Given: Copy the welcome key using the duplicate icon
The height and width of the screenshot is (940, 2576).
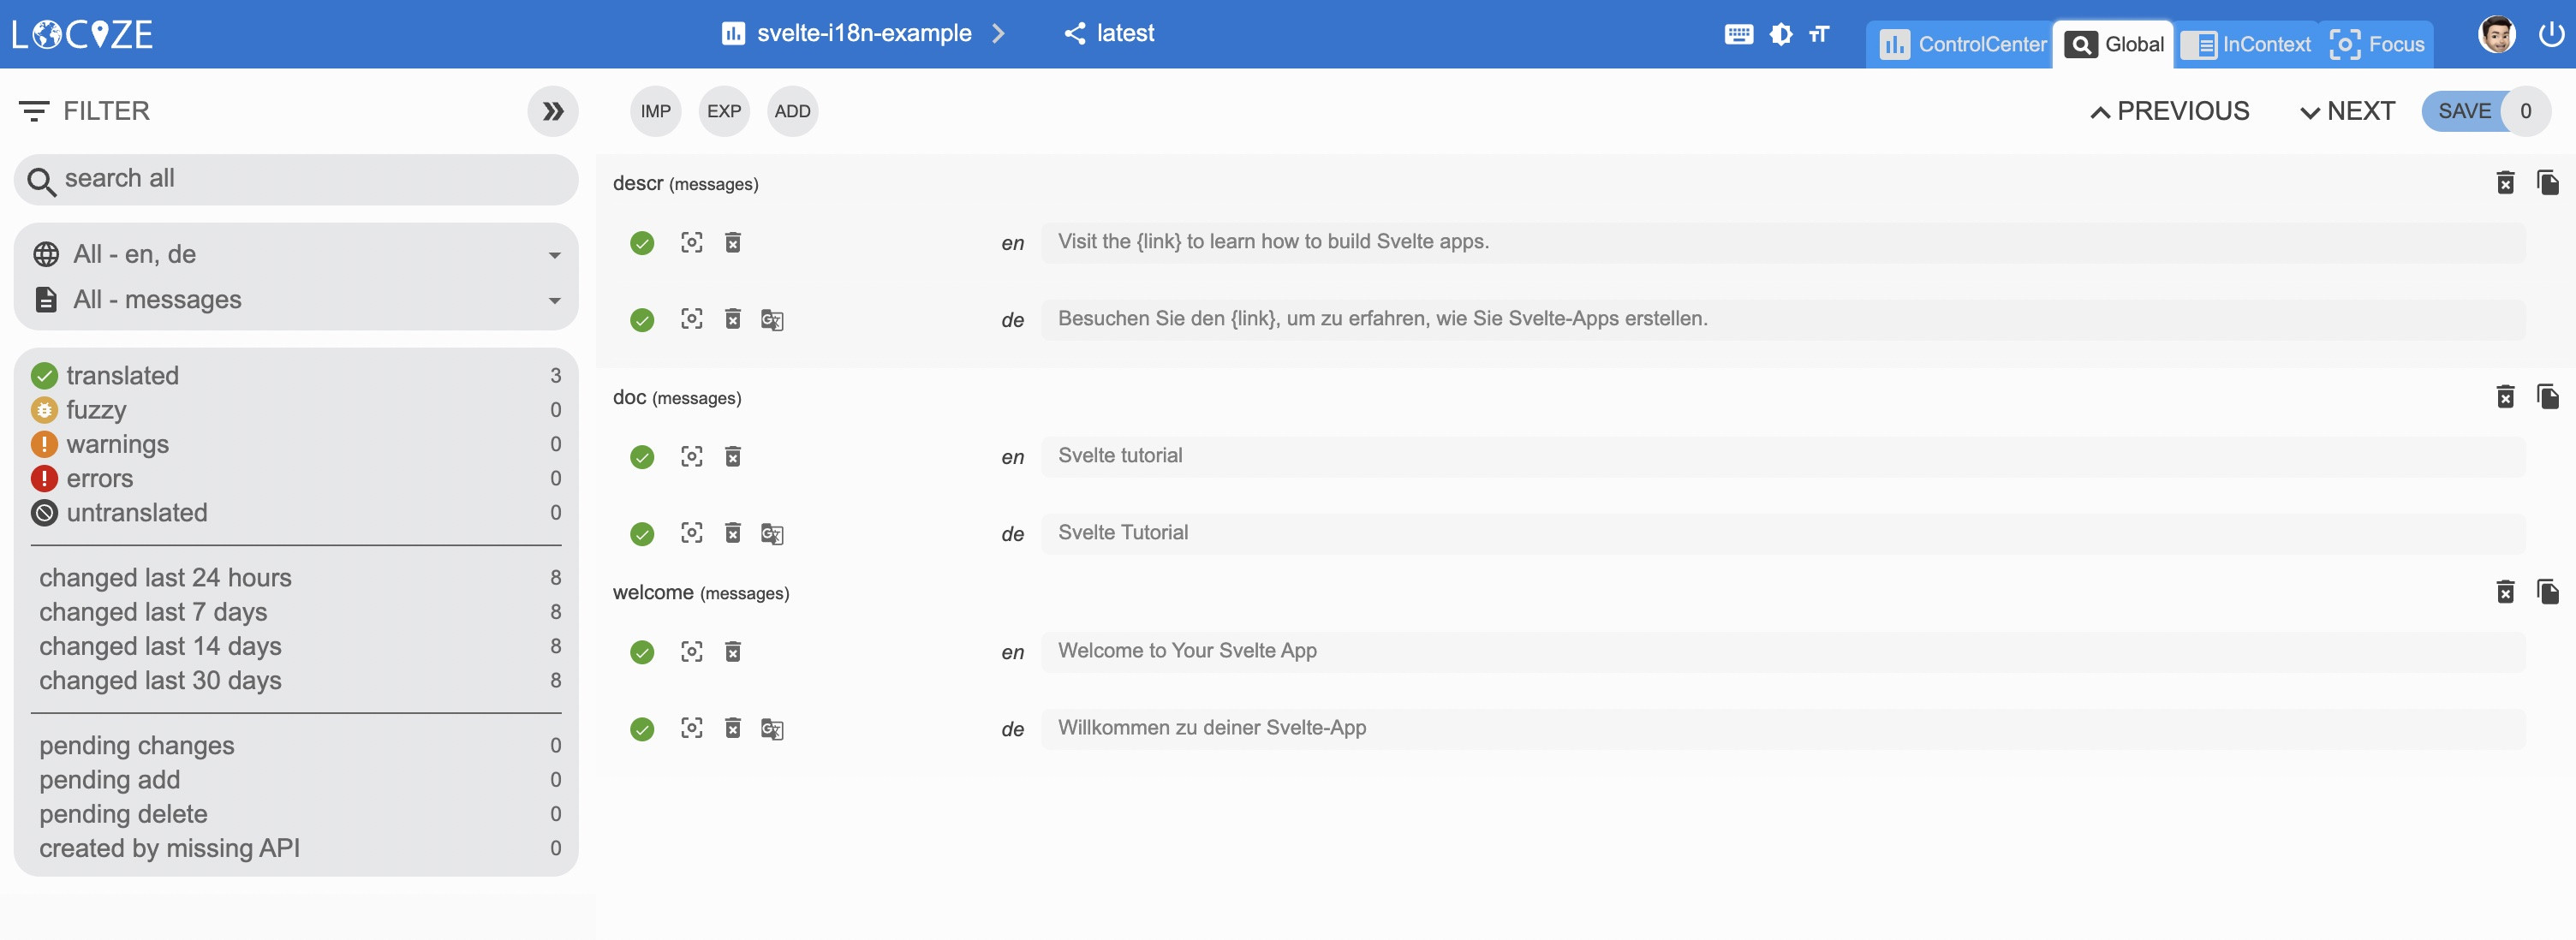Looking at the screenshot, I should point(2547,592).
